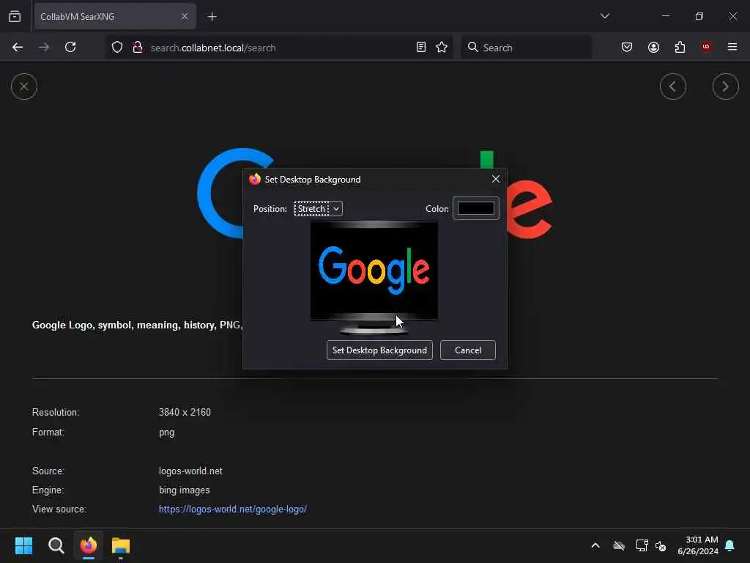Show next image with right chevron circle

coord(726,87)
